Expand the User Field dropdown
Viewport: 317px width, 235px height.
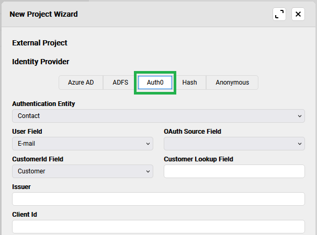click(x=82, y=144)
